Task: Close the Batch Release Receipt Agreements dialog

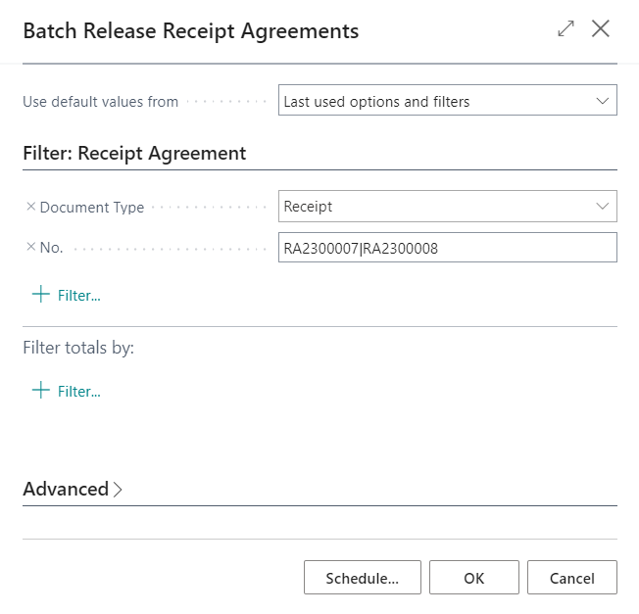Action: point(600,29)
